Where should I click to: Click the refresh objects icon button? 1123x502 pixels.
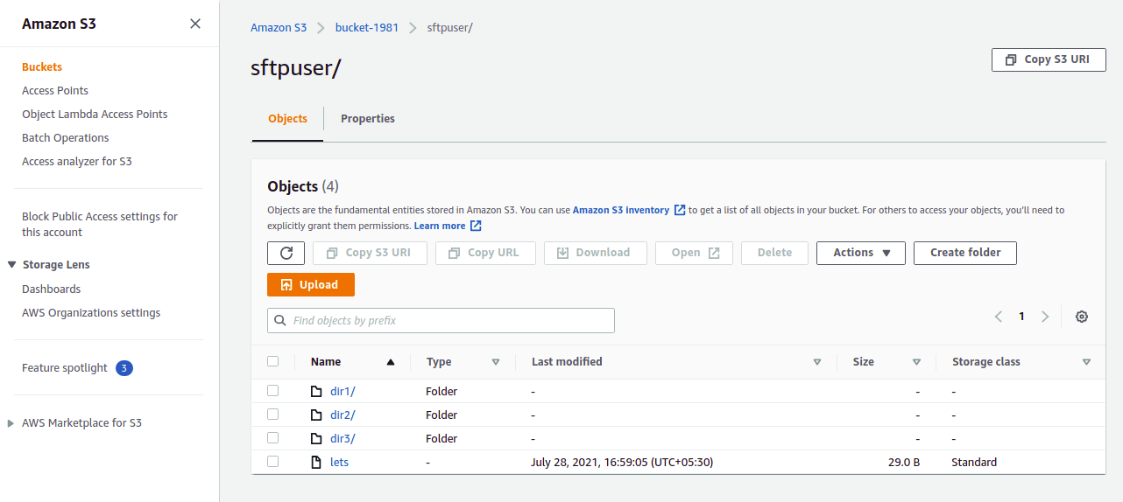point(286,253)
